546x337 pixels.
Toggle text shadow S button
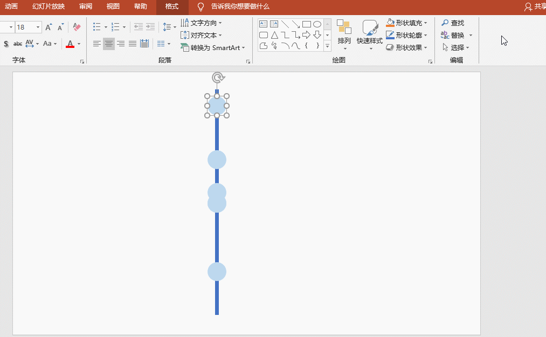coord(6,44)
